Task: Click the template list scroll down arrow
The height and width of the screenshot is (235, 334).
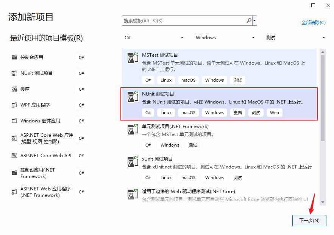Action: 323,202
